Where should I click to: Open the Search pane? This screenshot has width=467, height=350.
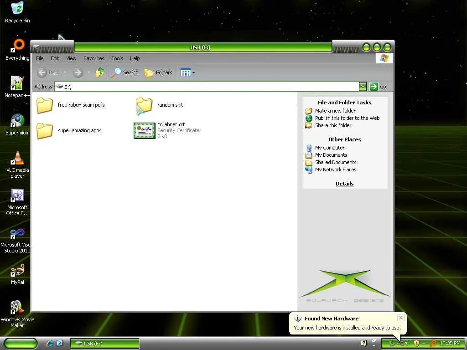point(125,72)
